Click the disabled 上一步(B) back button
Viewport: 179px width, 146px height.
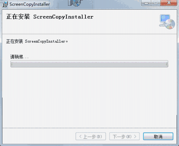click(x=91, y=136)
